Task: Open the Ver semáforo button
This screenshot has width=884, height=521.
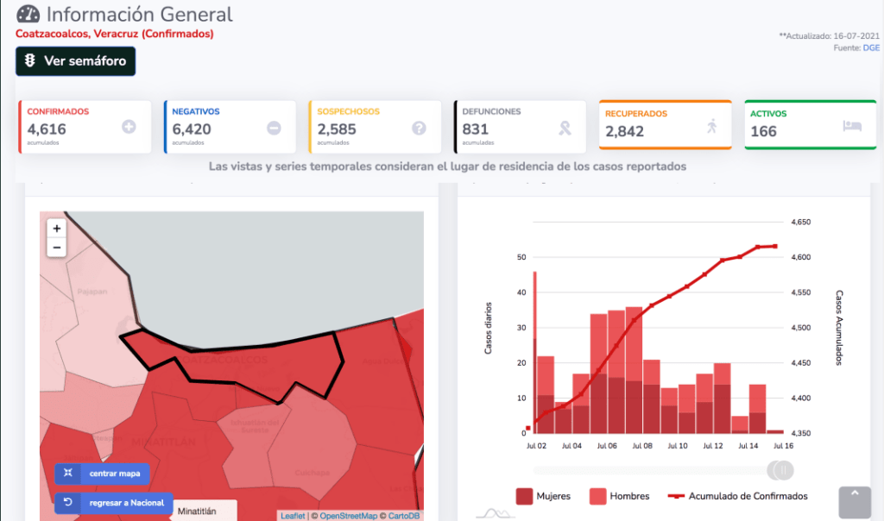Action: click(76, 61)
